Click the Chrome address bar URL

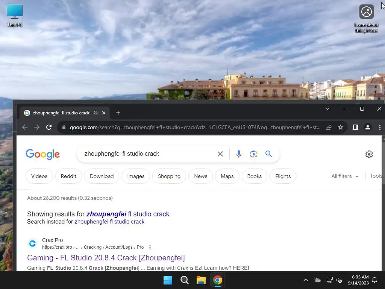click(x=195, y=127)
